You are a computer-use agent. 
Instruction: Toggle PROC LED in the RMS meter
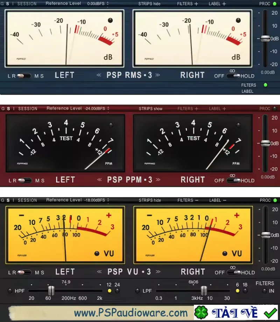(x=275, y=4)
